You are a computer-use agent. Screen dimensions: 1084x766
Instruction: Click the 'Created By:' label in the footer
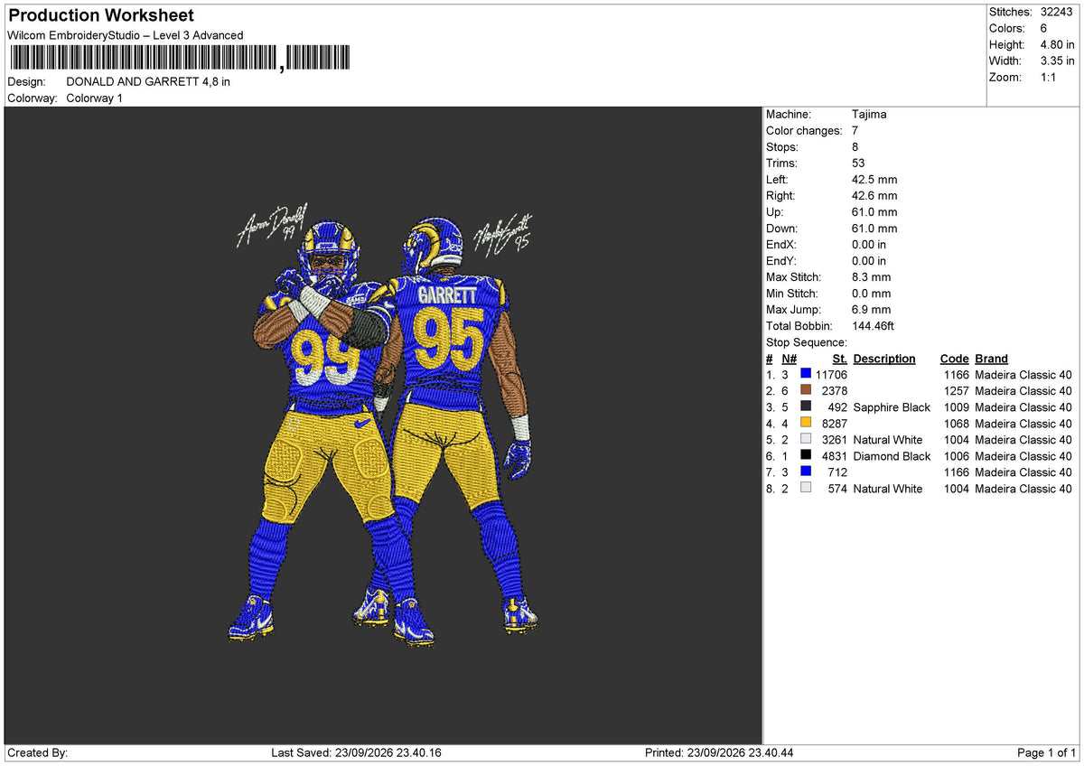pyautogui.click(x=38, y=752)
